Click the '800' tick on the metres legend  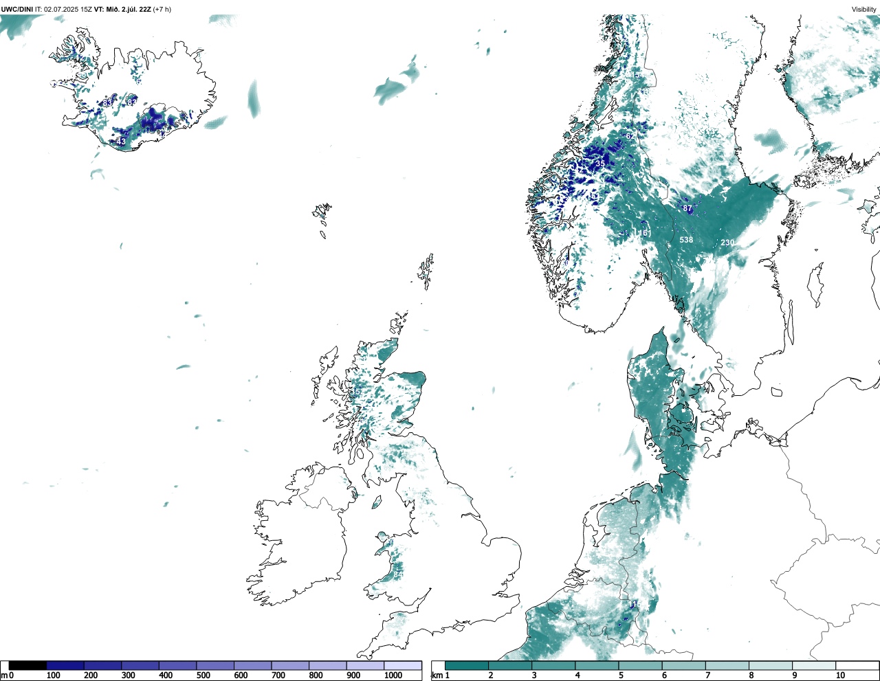[x=316, y=676]
